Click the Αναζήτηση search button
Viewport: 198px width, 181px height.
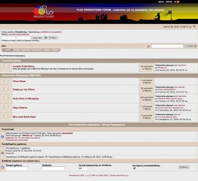(190, 46)
